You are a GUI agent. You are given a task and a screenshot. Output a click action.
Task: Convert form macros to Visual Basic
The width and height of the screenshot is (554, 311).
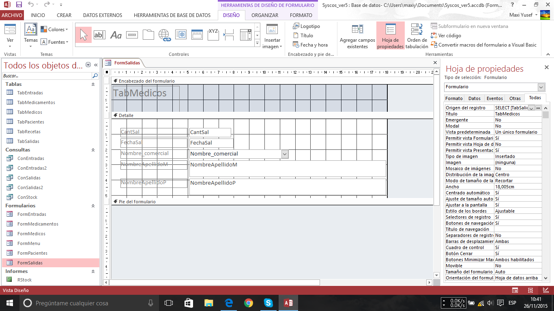tap(484, 45)
